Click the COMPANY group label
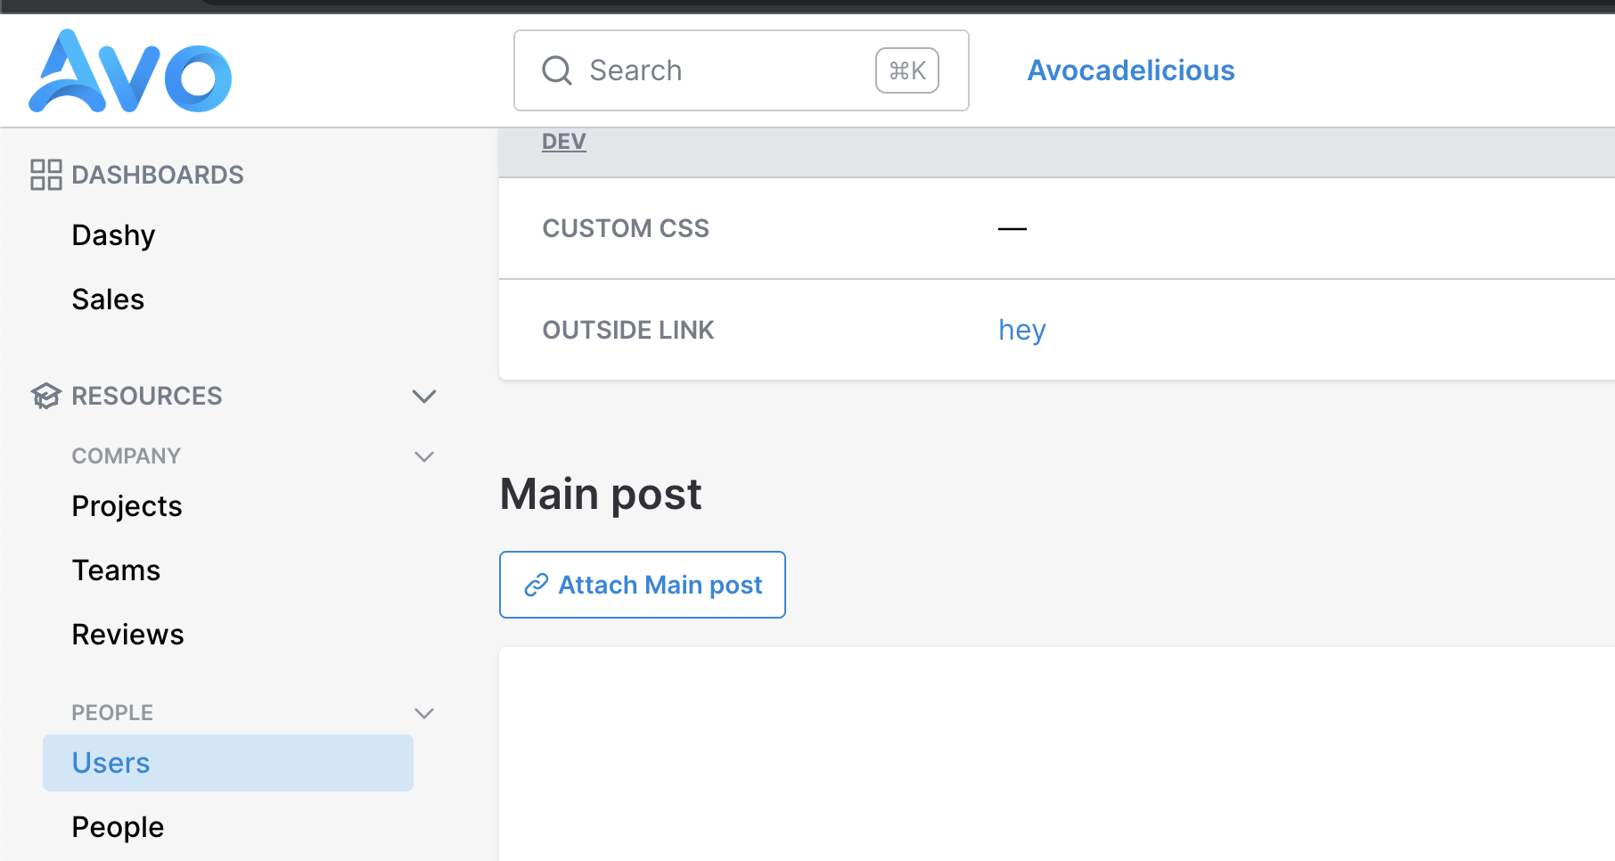 [x=126, y=456]
